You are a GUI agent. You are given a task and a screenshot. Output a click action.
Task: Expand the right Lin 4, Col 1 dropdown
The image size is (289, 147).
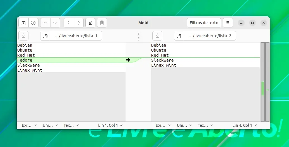pyautogui.click(x=244, y=125)
